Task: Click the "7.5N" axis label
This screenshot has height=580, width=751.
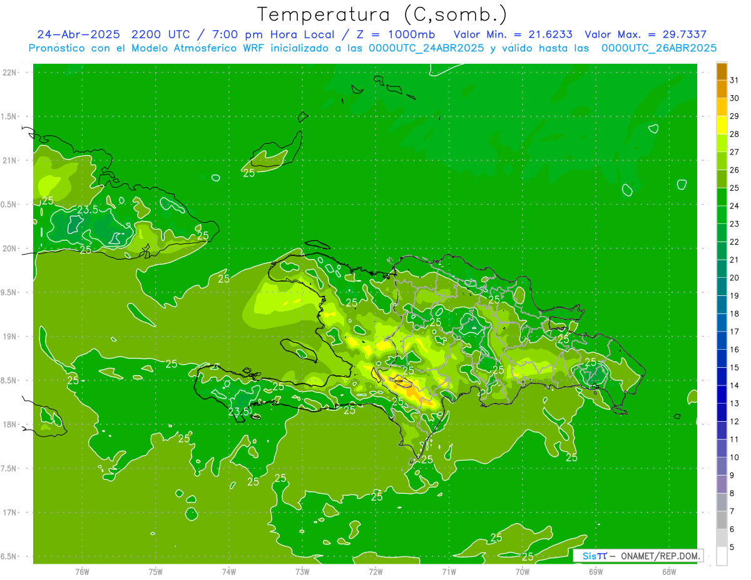Action: point(9,469)
